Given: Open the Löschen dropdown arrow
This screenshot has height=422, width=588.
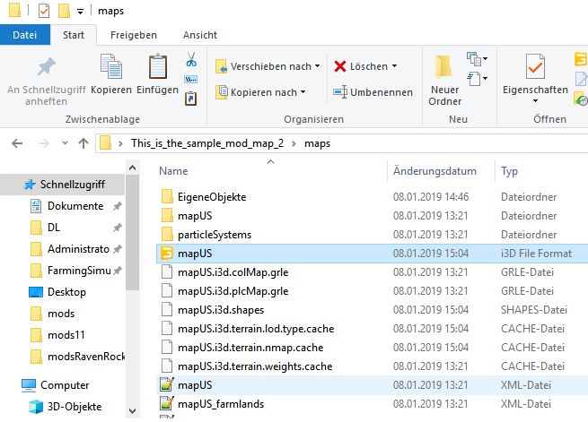Looking at the screenshot, I should [x=394, y=66].
